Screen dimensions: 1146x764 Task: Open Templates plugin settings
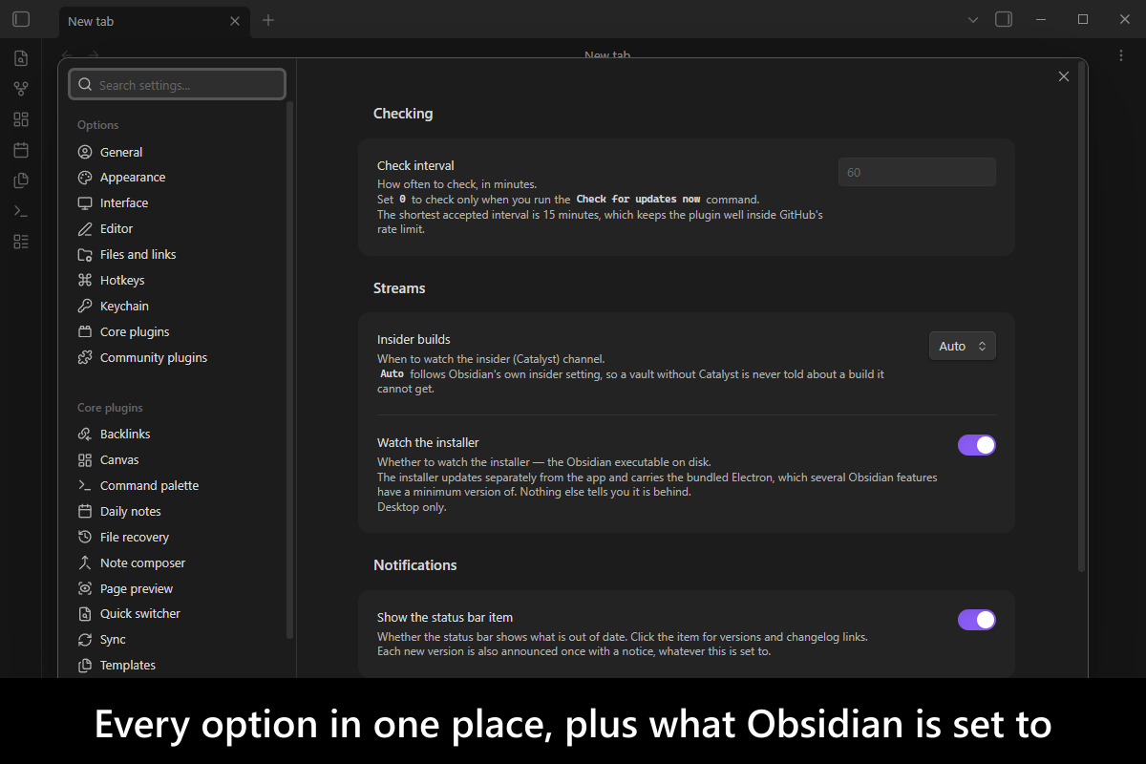tap(177, 666)
